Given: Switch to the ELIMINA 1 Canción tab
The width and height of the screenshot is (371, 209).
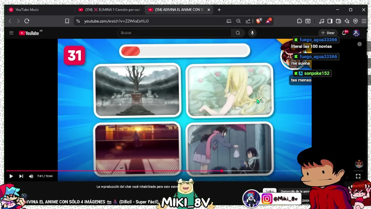Looking at the screenshot, I should (109, 10).
